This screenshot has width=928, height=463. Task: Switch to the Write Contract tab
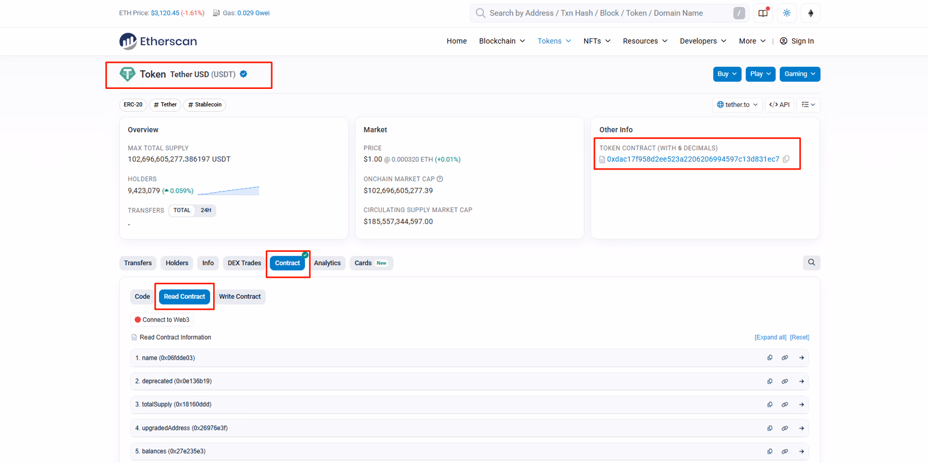pos(240,297)
